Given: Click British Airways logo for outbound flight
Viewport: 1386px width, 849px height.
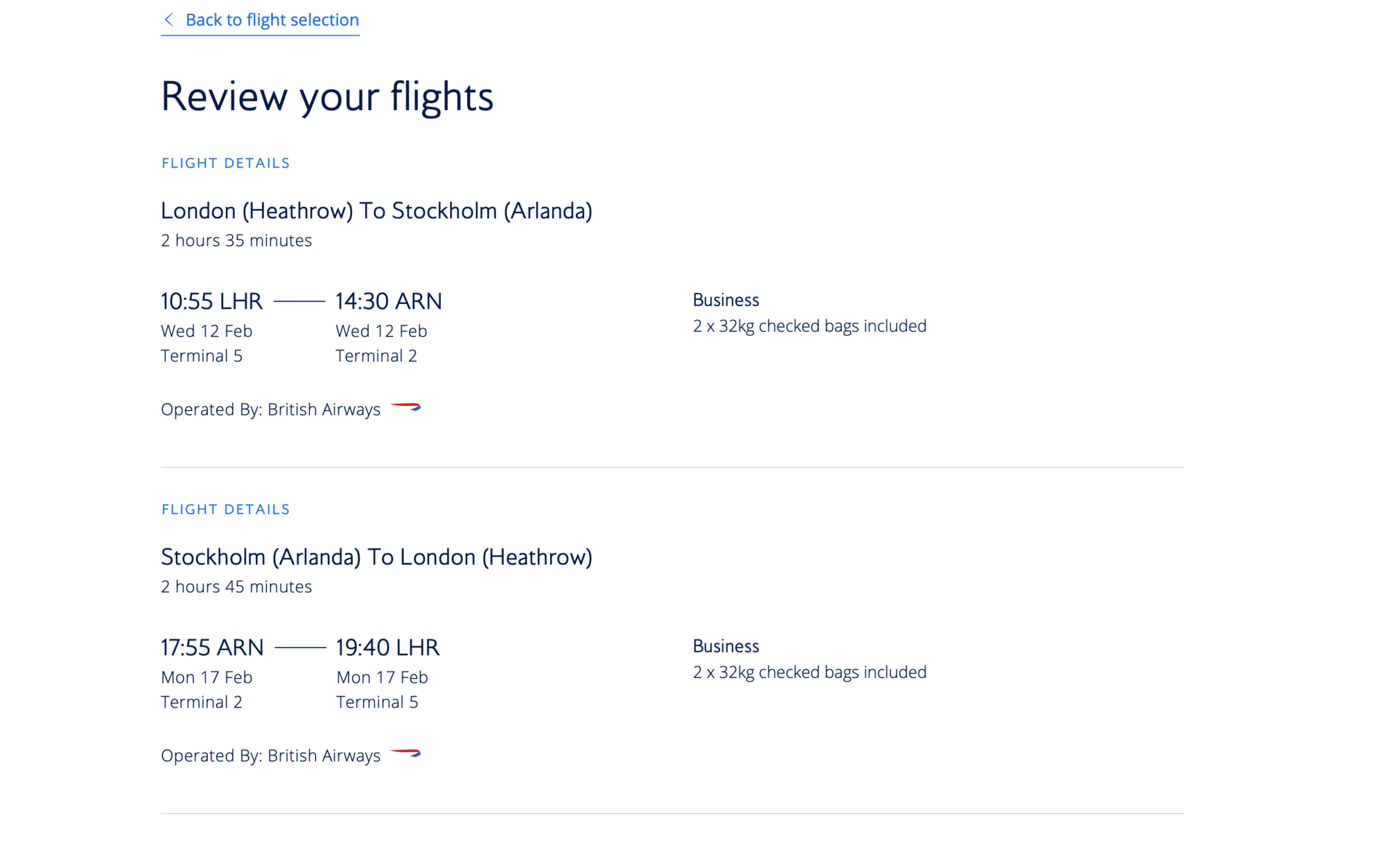Looking at the screenshot, I should [x=406, y=407].
